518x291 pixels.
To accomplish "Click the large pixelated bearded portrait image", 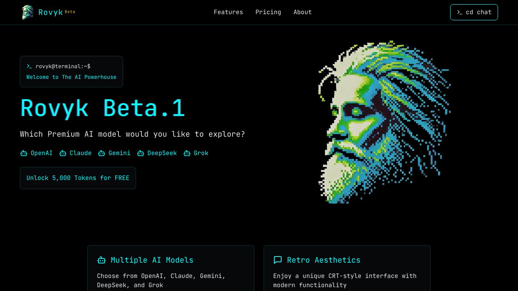I will [383, 123].
